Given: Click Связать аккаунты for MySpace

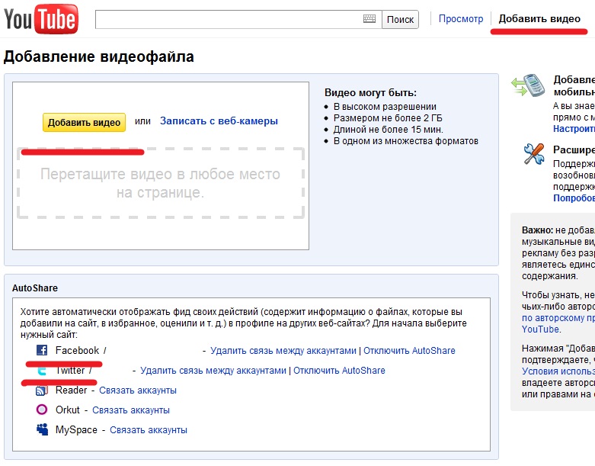Looking at the screenshot, I should 149,430.
